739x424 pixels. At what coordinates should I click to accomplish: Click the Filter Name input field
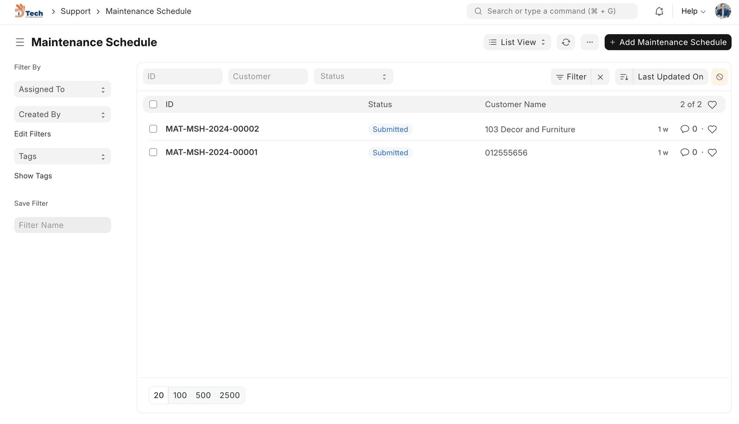62,225
